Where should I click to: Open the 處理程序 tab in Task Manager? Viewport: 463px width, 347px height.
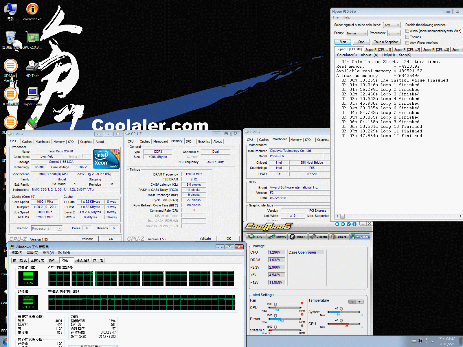(37, 261)
